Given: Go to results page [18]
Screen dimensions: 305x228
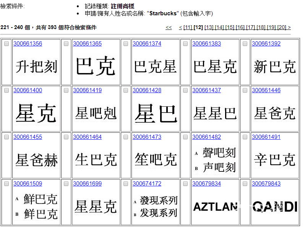Looking at the screenshot, I should (261, 28).
